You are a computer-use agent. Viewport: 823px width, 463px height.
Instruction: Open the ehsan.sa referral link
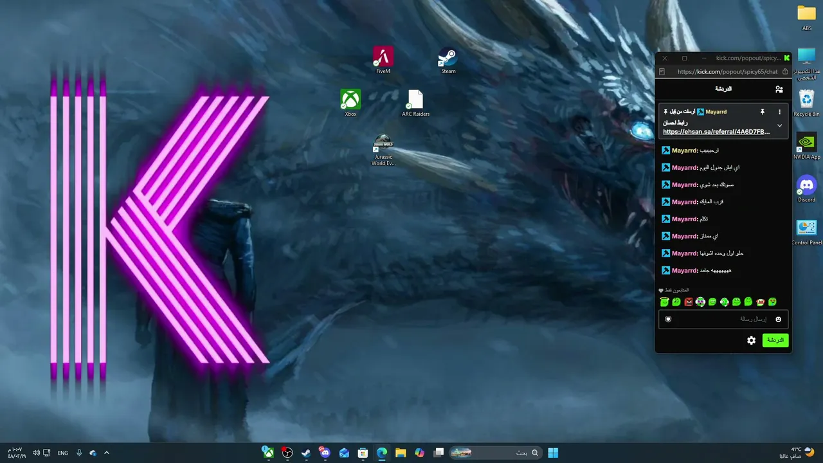point(716,132)
